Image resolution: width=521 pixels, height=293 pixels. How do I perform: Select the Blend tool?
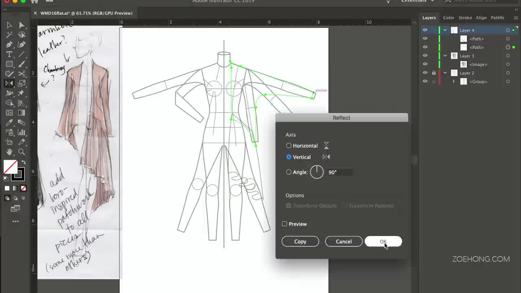point(22,122)
